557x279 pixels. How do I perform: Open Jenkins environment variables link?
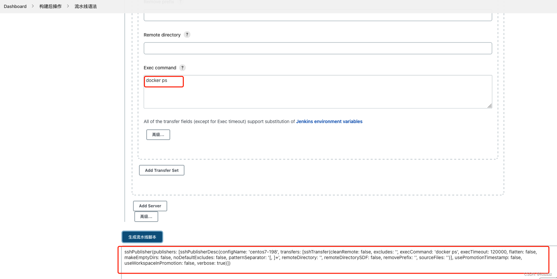[329, 121]
